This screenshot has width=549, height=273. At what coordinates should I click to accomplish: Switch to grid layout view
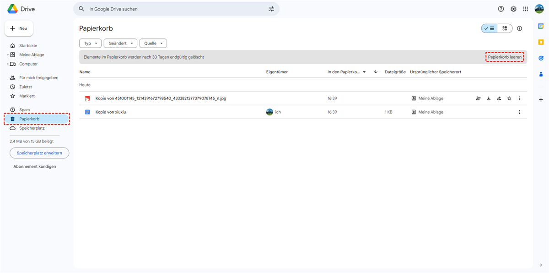tap(505, 28)
